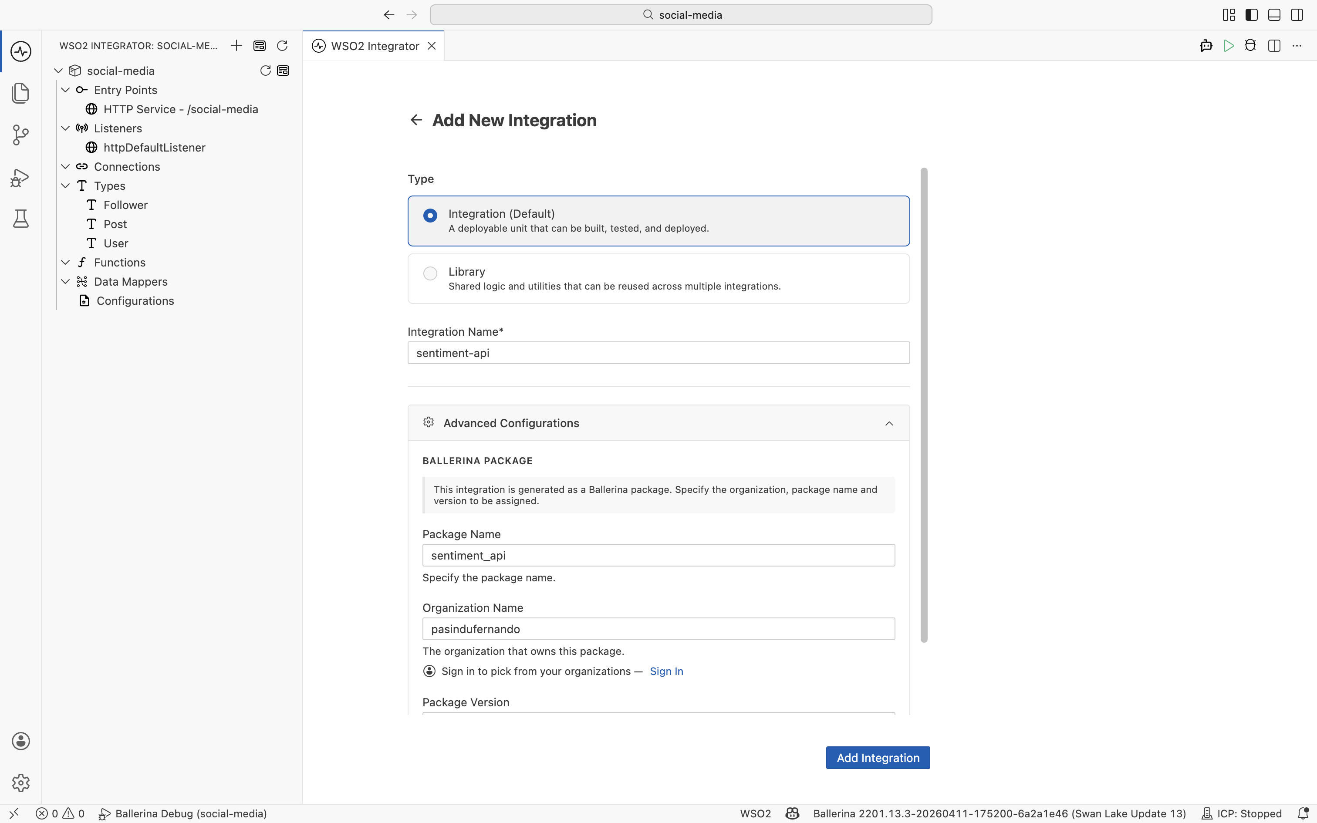This screenshot has width=1317, height=823.
Task: Collapse the social-media project tree node
Action: pos(58,71)
